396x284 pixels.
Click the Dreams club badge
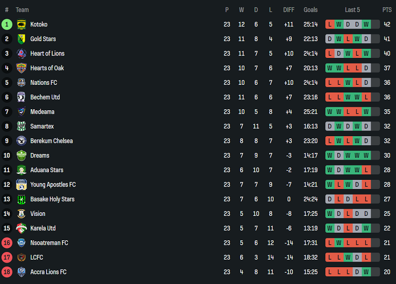point(21,155)
